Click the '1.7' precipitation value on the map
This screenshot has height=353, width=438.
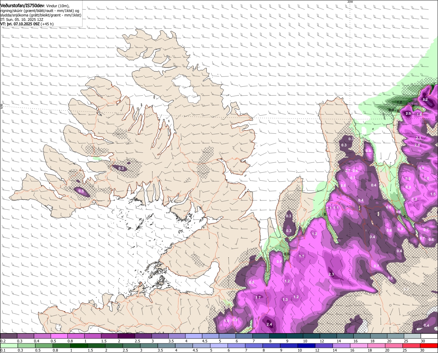[x=258, y=297]
